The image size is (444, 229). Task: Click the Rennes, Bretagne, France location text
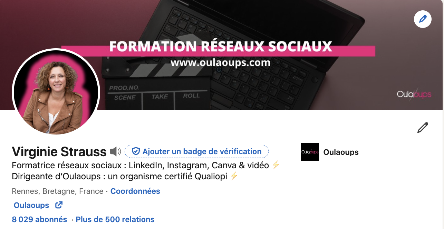click(x=58, y=191)
